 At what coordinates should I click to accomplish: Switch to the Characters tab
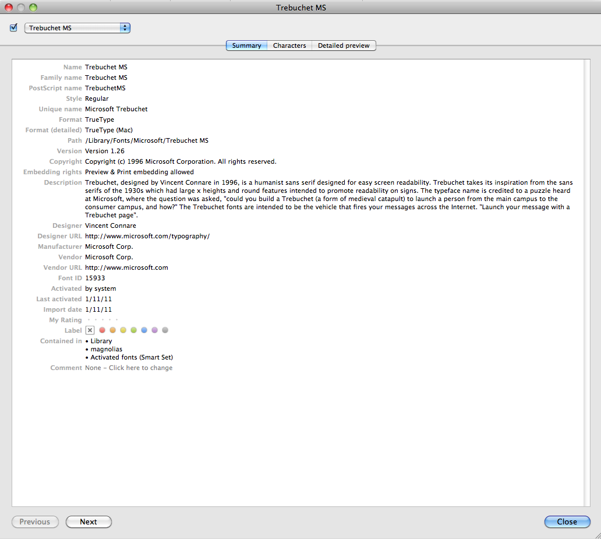(x=289, y=45)
